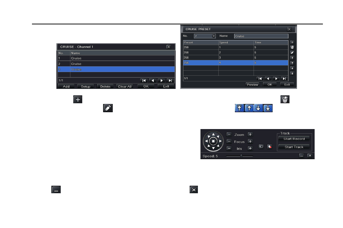Go to last page in Cruise Channel 1 list
This screenshot has height=228, width=343.
pyautogui.click(x=170, y=81)
